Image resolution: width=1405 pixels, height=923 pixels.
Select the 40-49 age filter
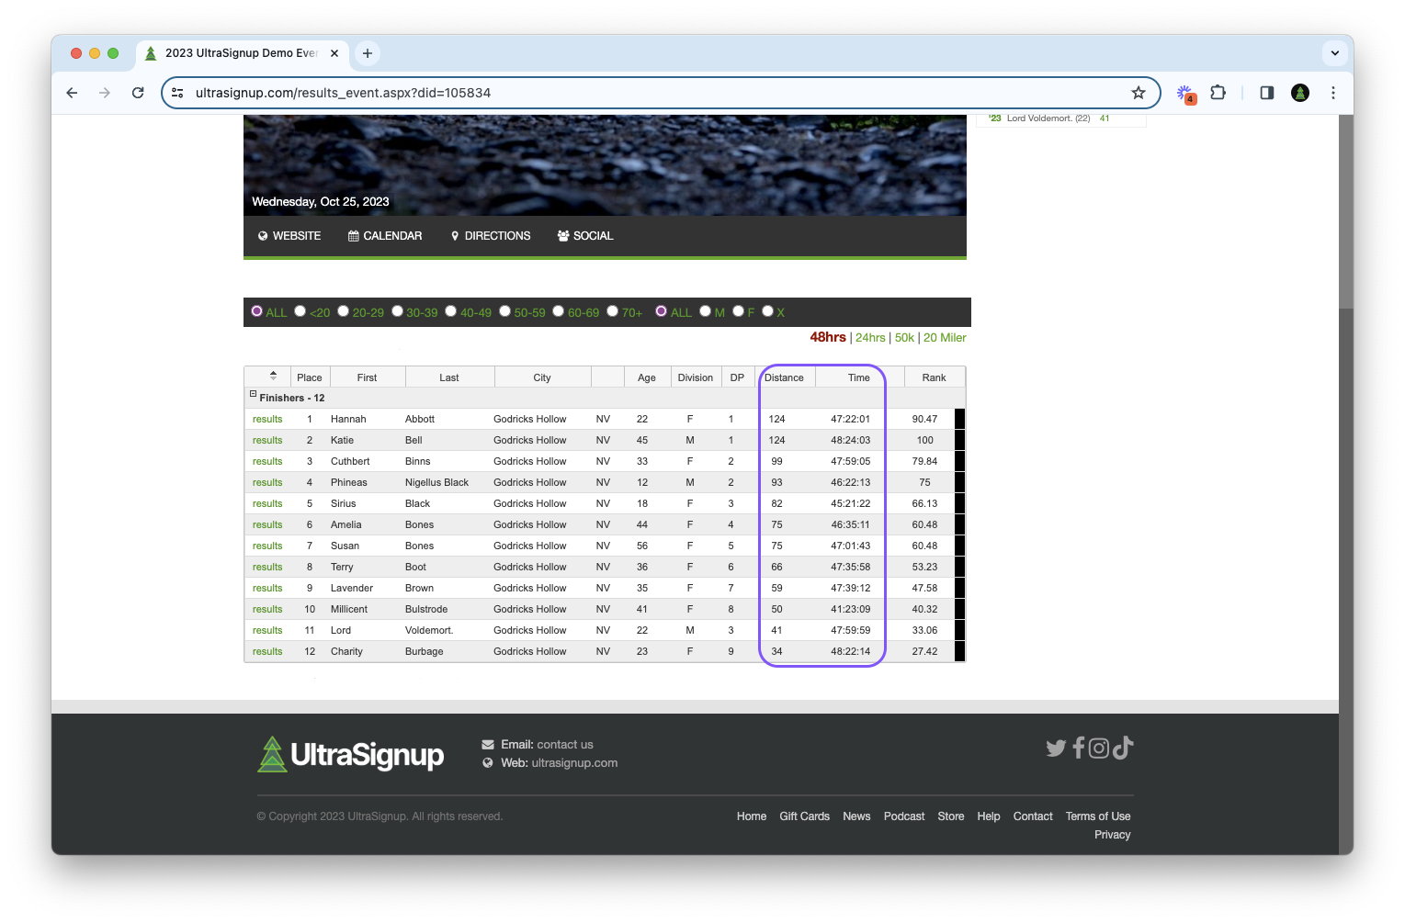pos(450,311)
